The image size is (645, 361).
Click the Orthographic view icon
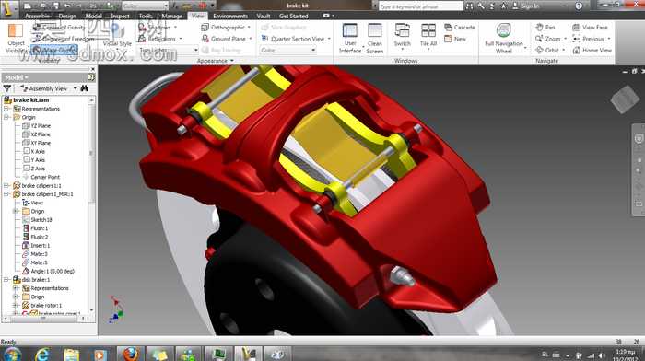[x=205, y=28]
